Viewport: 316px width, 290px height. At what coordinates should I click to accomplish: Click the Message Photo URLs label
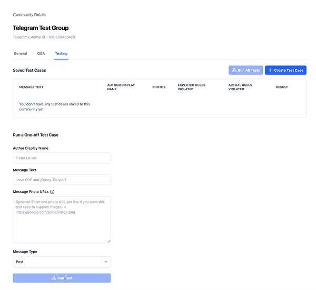[31, 192]
